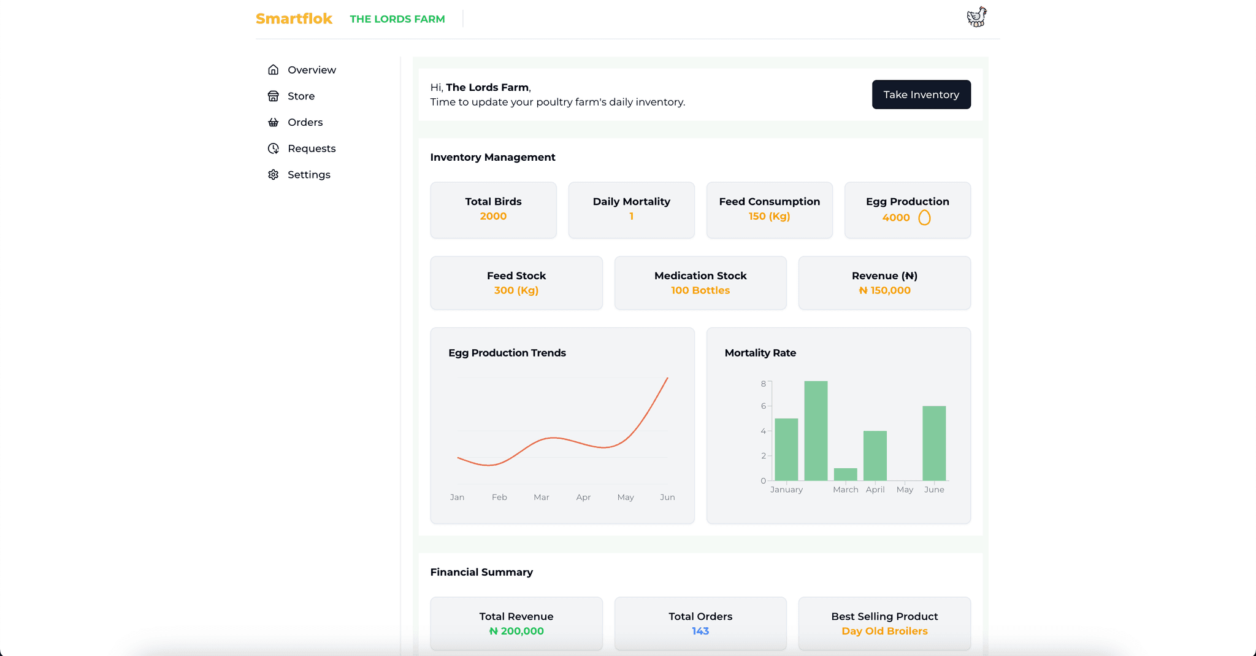This screenshot has width=1256, height=656.
Task: Select the Medication Stock card
Action: 700,283
